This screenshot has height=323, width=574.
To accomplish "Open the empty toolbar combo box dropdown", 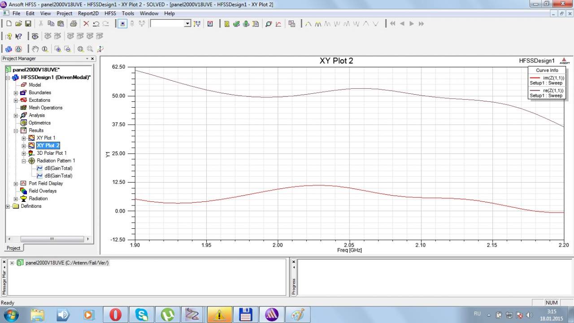I will (187, 24).
